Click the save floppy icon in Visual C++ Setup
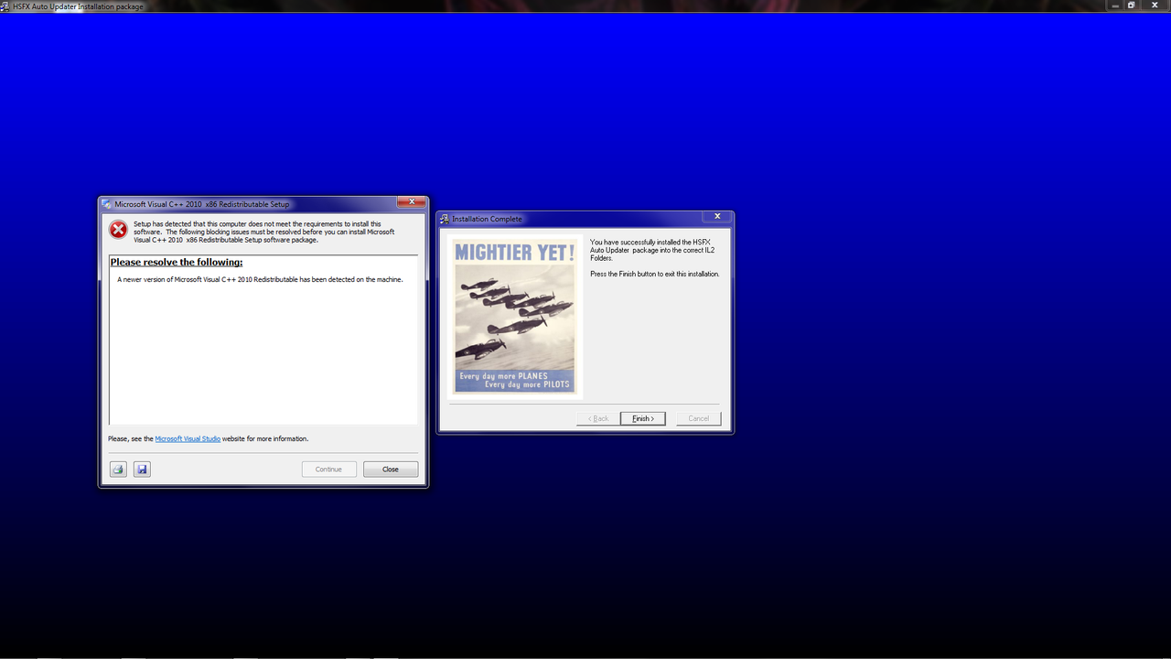This screenshot has height=659, width=1171. click(x=142, y=470)
